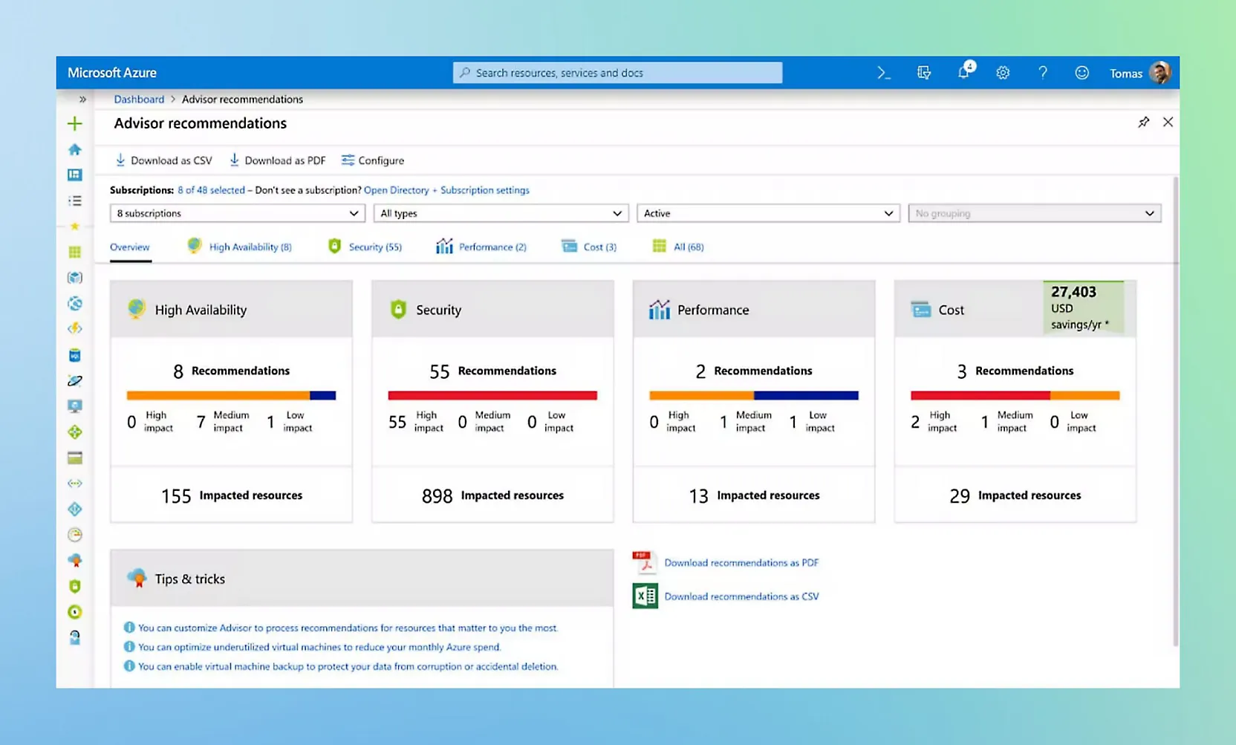Switch to the Security (55) tab

click(x=365, y=247)
